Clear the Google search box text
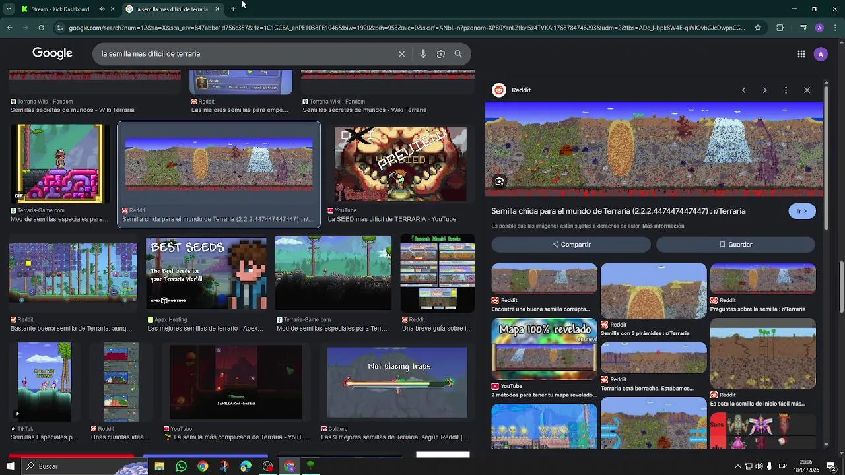845x475 pixels. [x=401, y=54]
